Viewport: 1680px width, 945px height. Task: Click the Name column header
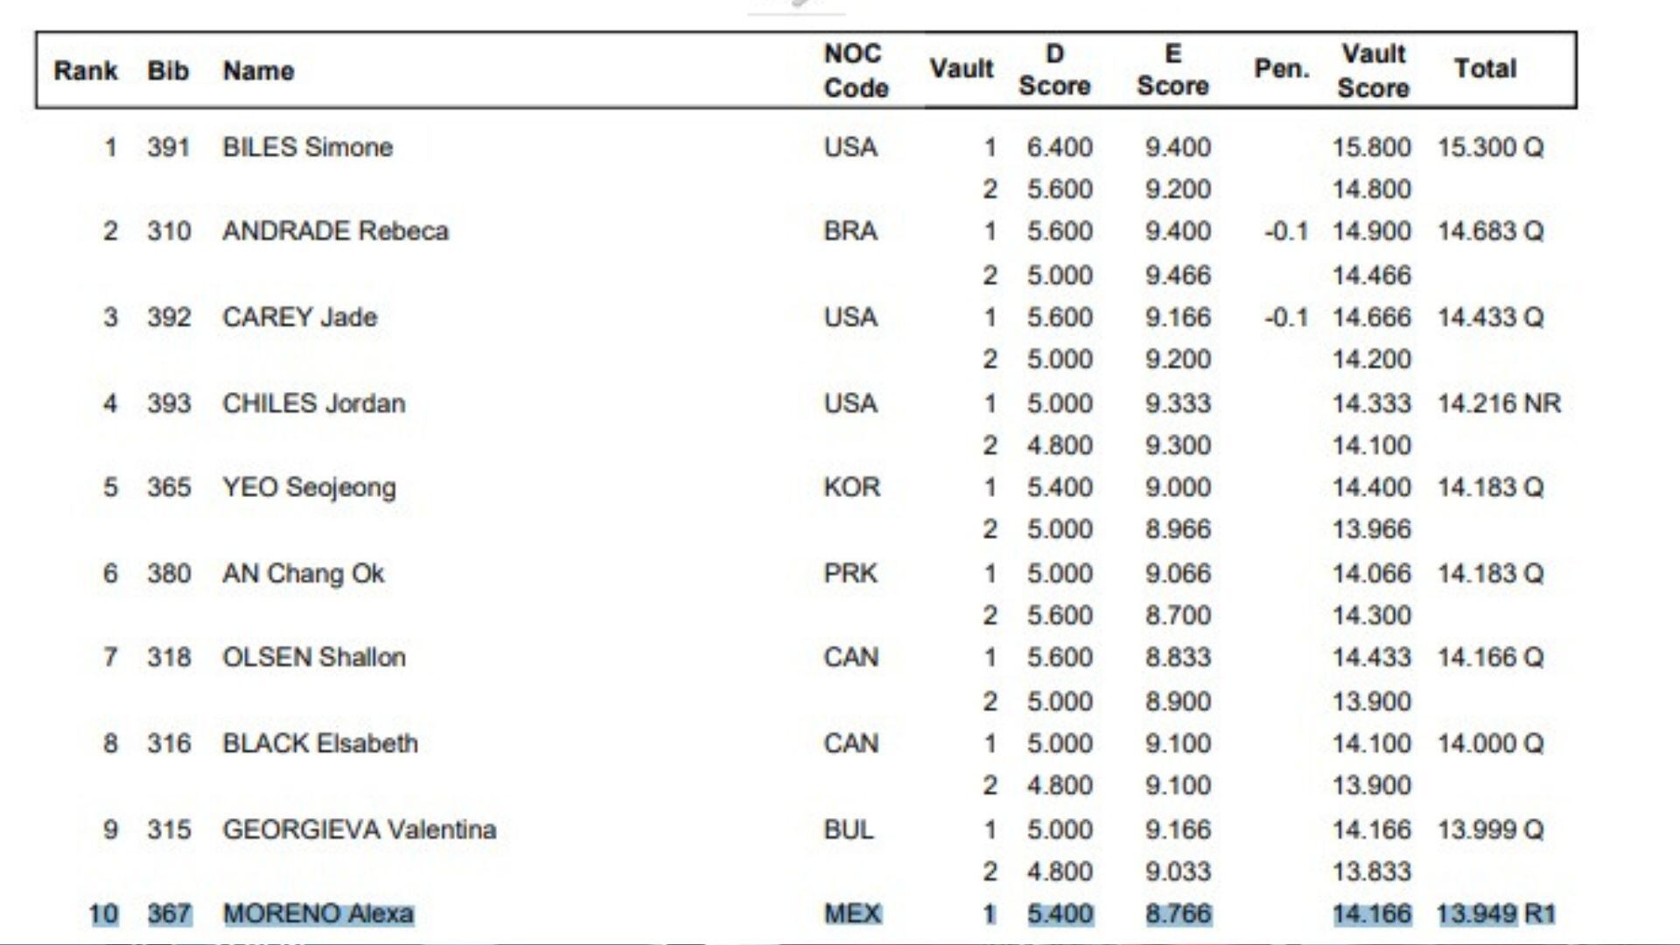[258, 71]
